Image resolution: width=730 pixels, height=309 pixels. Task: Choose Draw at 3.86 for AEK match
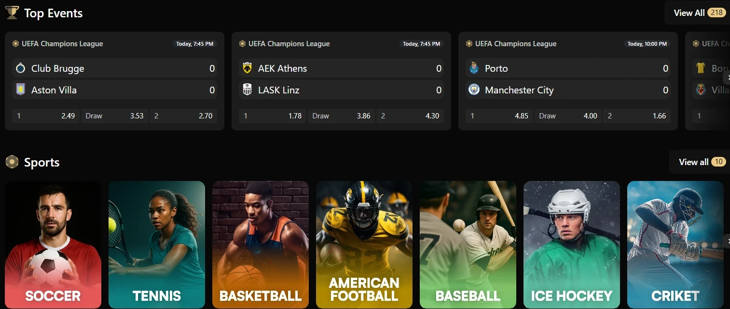coord(341,116)
